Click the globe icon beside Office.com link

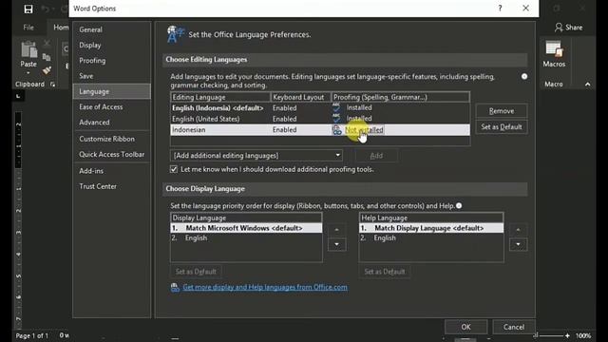pos(175,287)
